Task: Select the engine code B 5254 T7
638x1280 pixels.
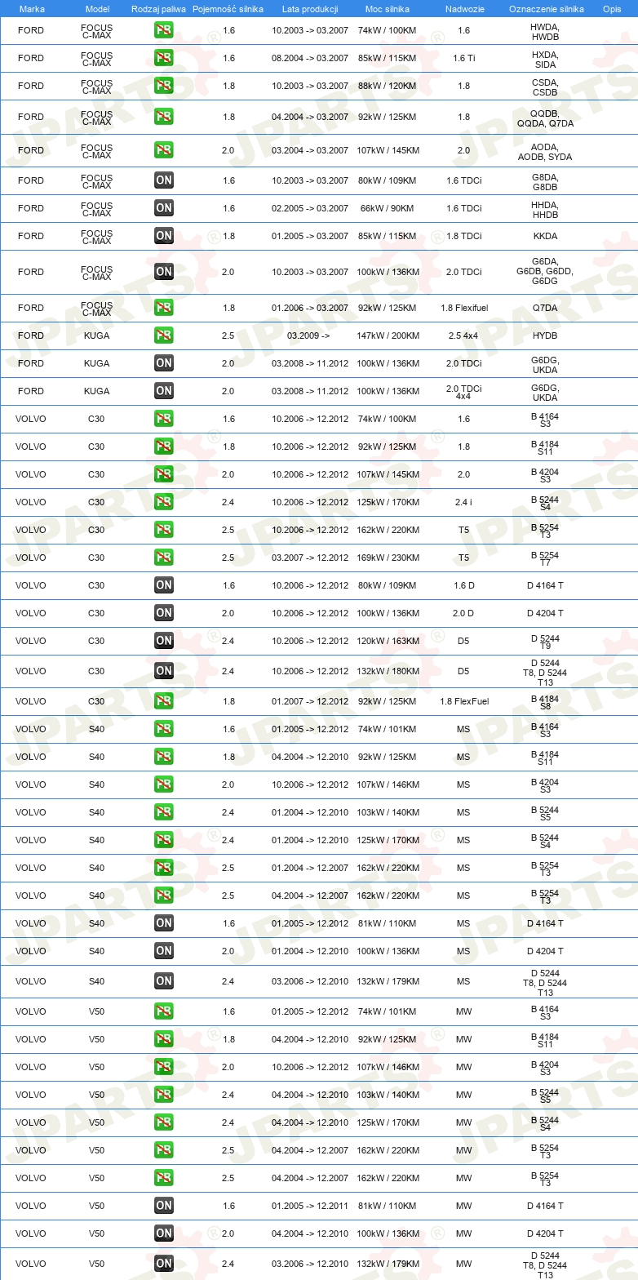Action: pyautogui.click(x=545, y=558)
